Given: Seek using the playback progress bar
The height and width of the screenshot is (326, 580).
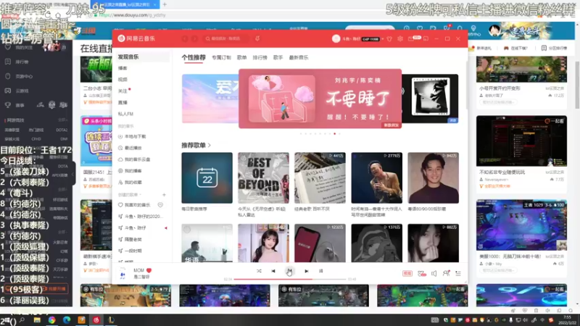Looking at the screenshot, I should click(x=289, y=280).
